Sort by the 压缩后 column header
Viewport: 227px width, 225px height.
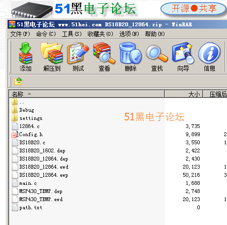pyautogui.click(x=216, y=94)
